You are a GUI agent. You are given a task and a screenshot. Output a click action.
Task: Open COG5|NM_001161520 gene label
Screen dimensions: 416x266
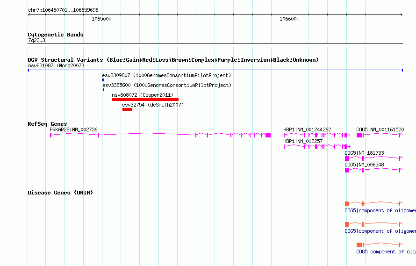[x=380, y=129]
